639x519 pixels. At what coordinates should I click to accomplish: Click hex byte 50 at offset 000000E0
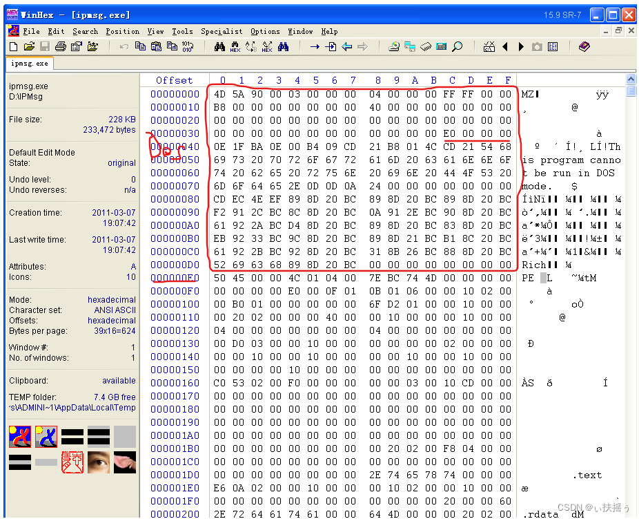coord(219,278)
